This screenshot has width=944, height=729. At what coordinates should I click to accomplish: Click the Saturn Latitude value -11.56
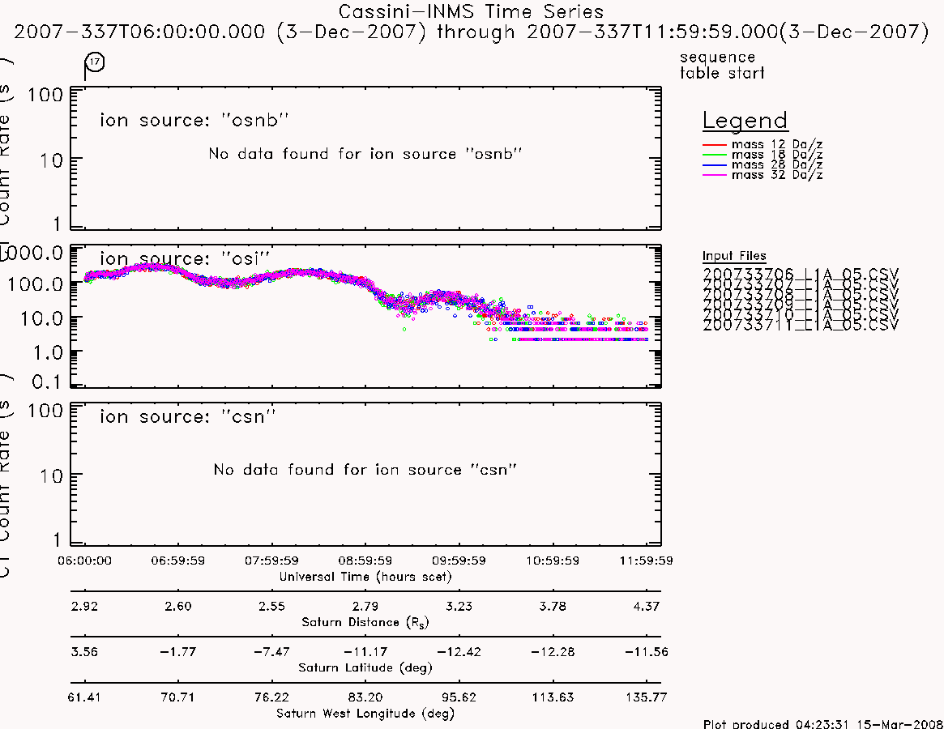(x=646, y=652)
